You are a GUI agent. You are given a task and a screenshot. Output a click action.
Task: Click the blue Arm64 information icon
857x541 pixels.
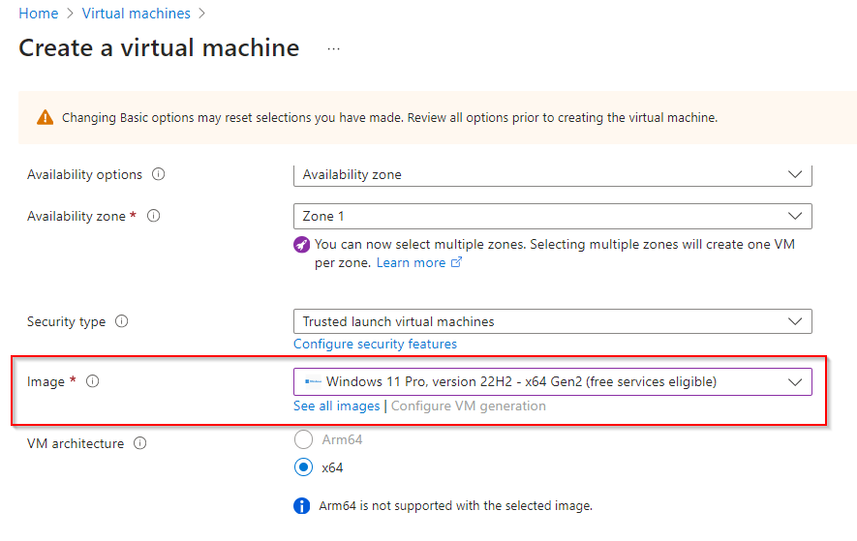tap(301, 506)
